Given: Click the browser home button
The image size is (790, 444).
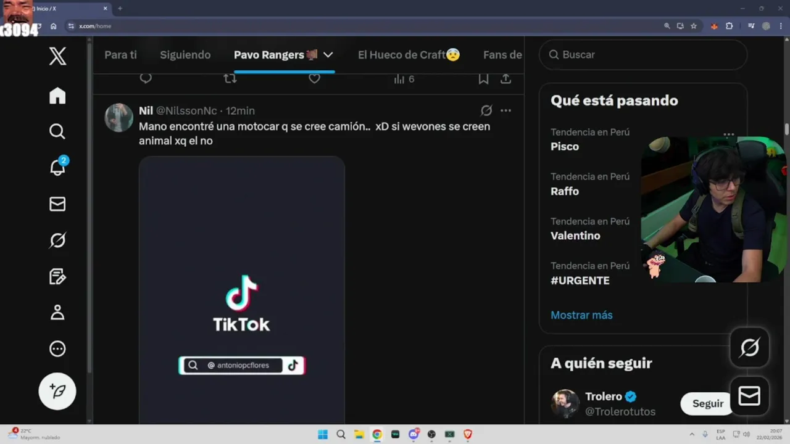Looking at the screenshot, I should coord(54,26).
